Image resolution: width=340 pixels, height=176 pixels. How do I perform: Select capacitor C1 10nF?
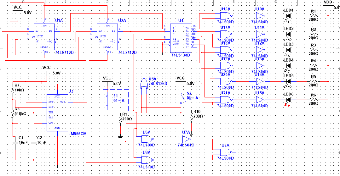(x=15, y=142)
